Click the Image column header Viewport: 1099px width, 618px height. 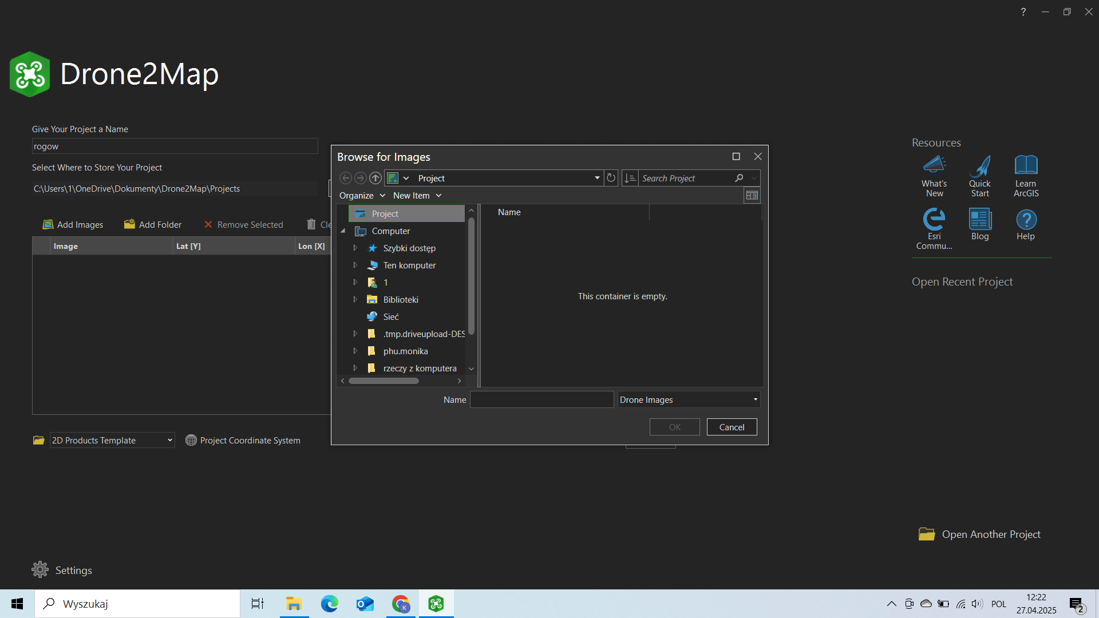pos(111,246)
